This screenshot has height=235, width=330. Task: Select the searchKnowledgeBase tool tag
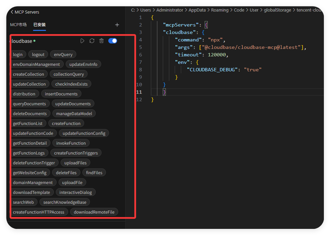[x=65, y=202]
